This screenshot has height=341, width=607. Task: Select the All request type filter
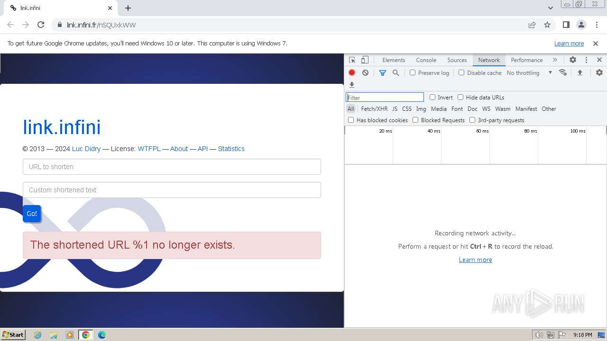[351, 109]
